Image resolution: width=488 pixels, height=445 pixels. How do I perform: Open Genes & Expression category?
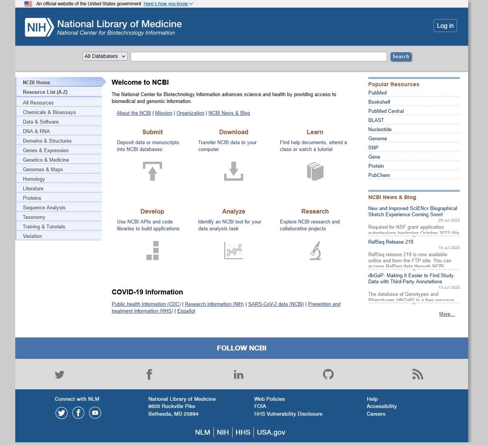(59, 150)
